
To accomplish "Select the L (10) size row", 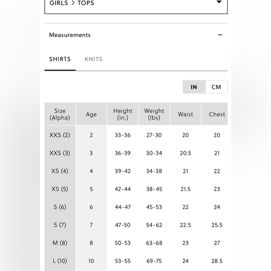I will [x=136, y=261].
